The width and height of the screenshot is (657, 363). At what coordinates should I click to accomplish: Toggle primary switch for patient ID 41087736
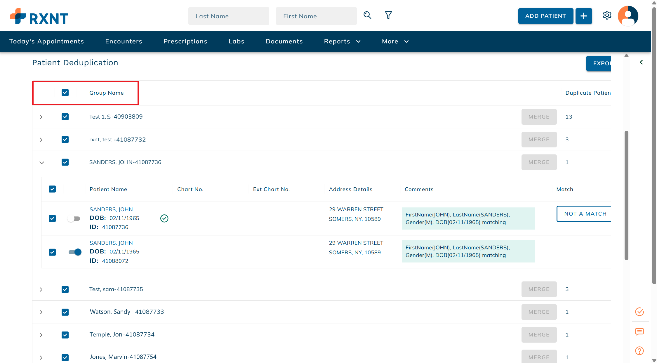click(x=74, y=218)
